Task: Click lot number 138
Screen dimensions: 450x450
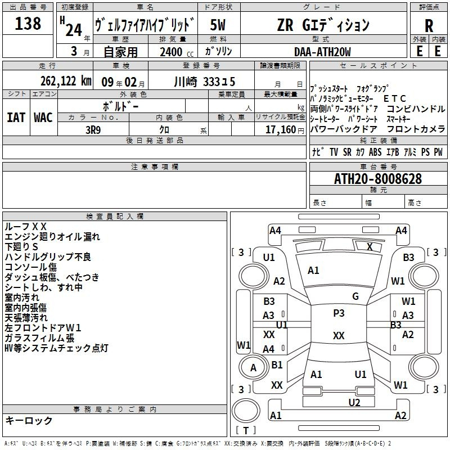Action: (x=28, y=24)
